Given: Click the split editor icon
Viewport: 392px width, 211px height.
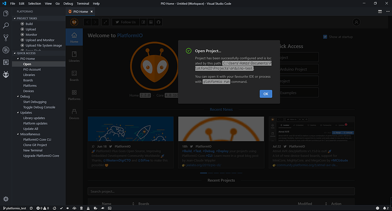Looking at the screenshot, I should pyautogui.click(x=380, y=11).
